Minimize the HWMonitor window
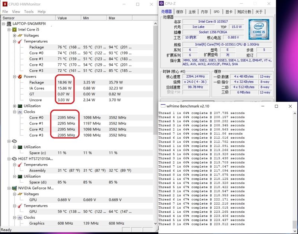Image resolution: width=298 pixels, height=234 pixels. pyautogui.click(x=124, y=4)
